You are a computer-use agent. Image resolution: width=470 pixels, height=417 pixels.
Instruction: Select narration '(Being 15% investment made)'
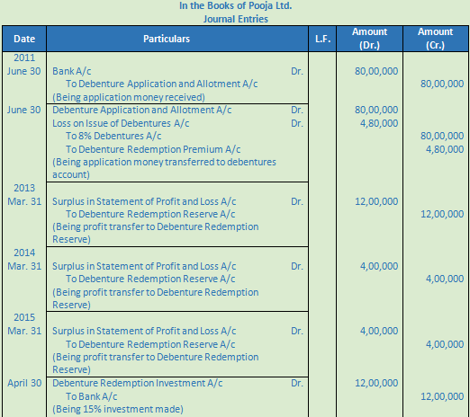[118, 409]
